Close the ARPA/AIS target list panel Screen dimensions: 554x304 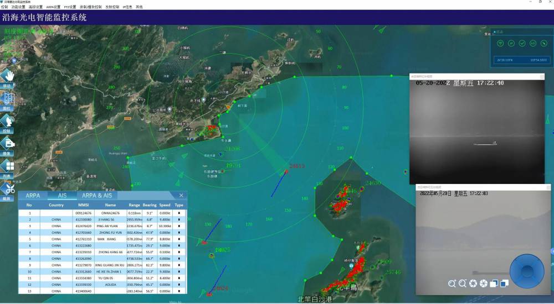pos(181,195)
